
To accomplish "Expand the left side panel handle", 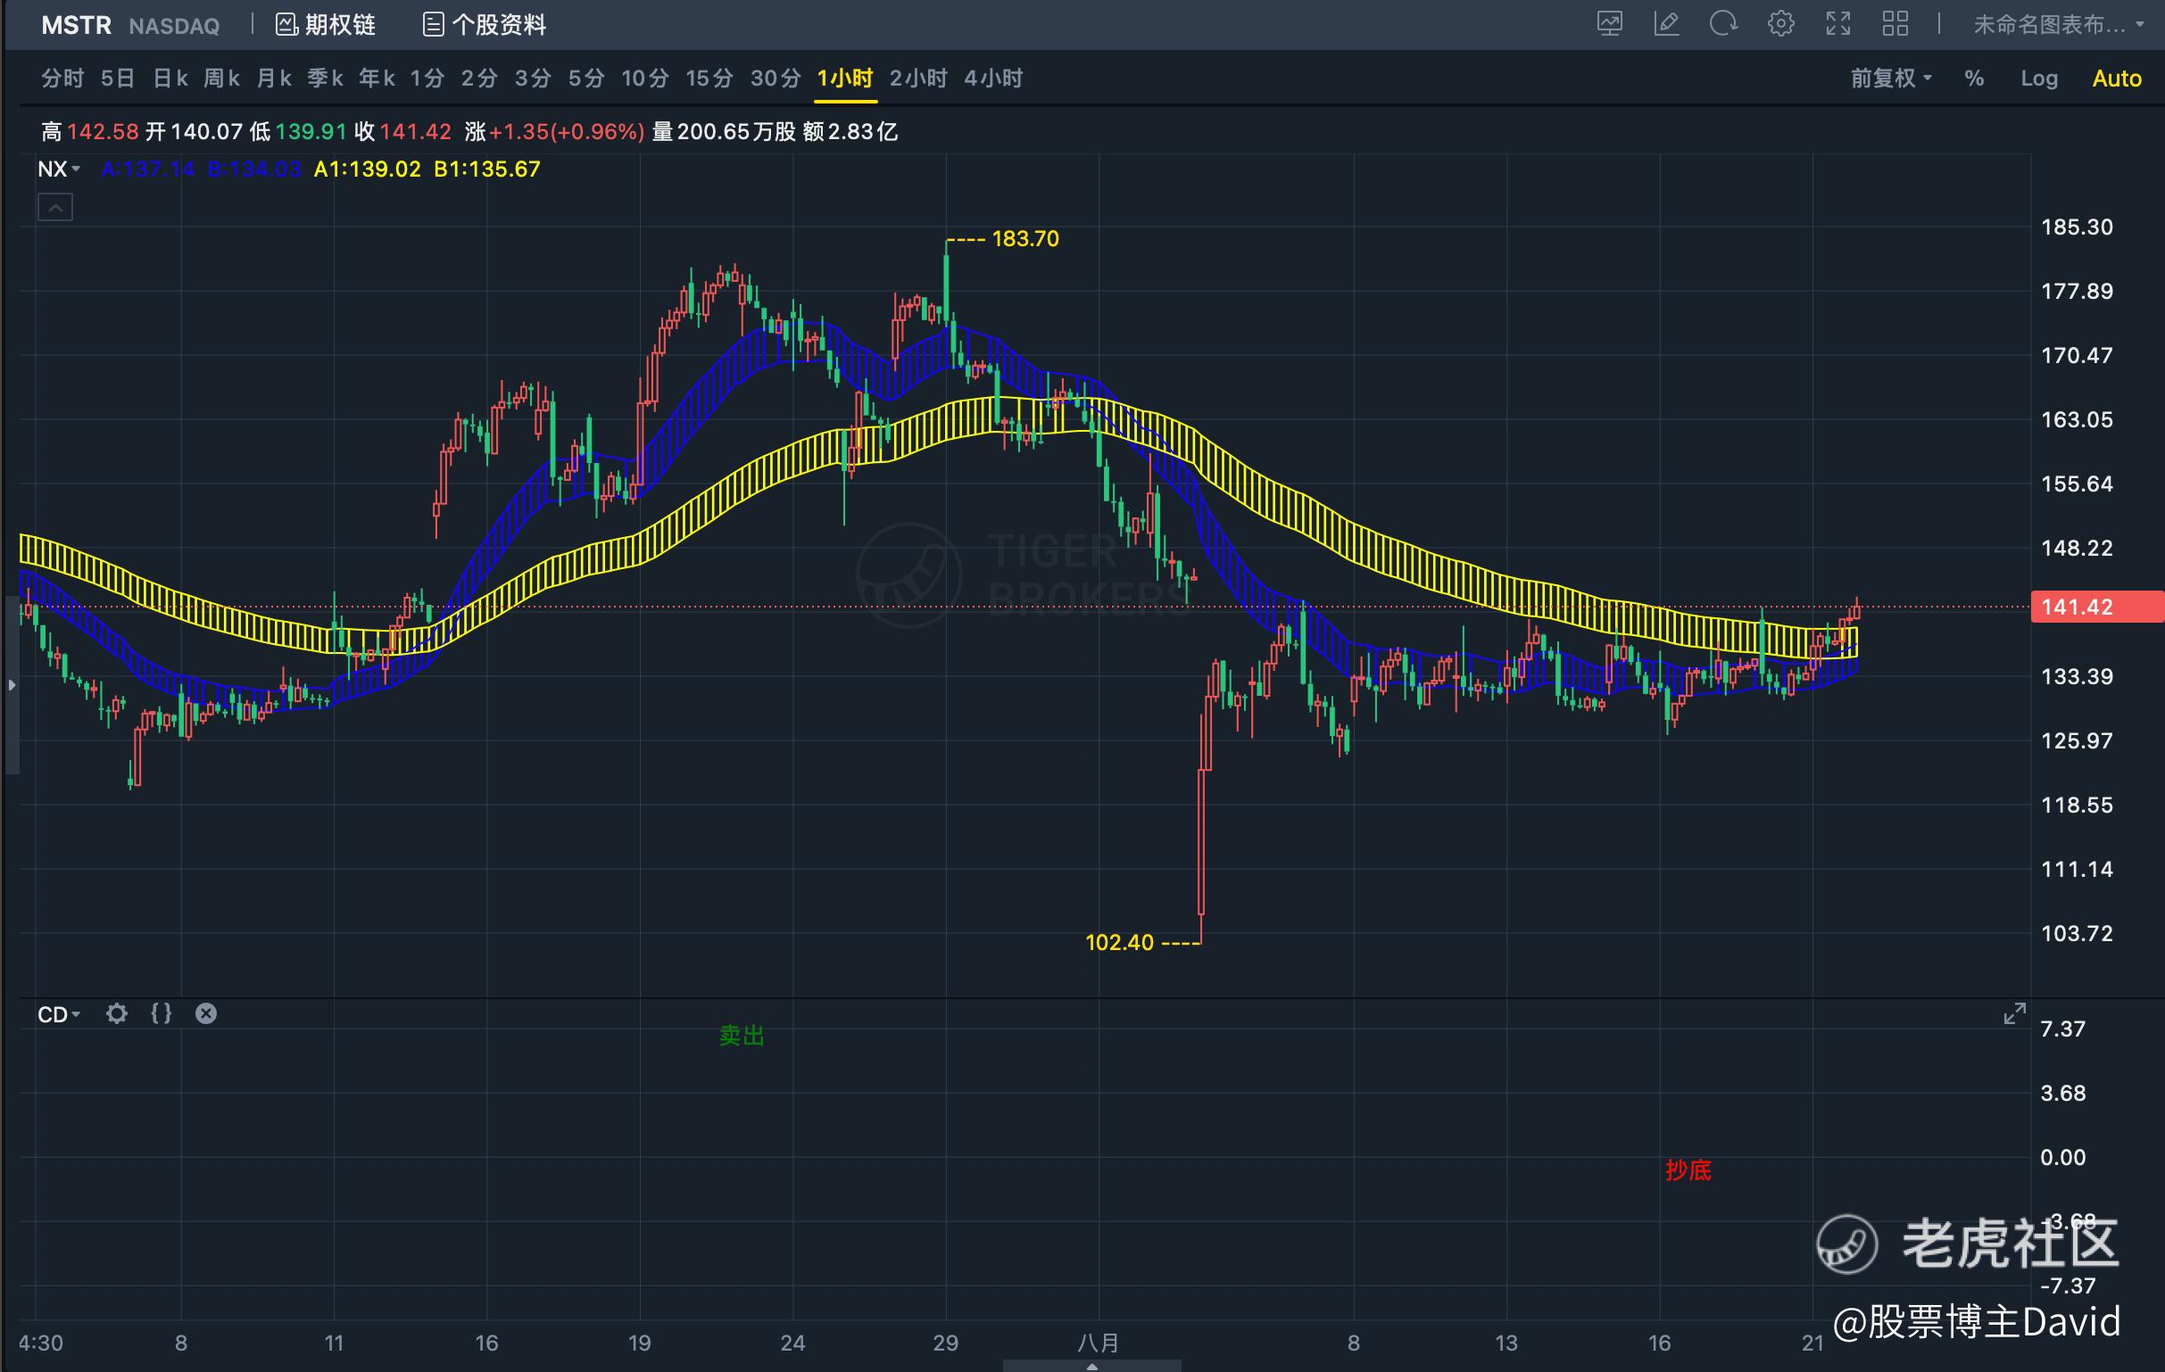I will [11, 684].
